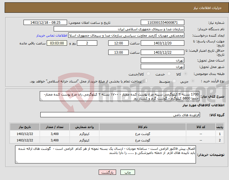This screenshot has height=180, width=229.
Task: Click the توضیحات خریدار label
Action: (x=211, y=154)
